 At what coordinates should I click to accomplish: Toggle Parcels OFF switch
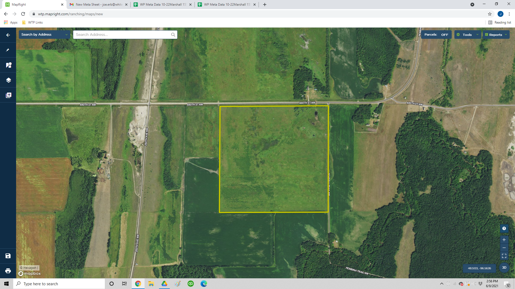pyautogui.click(x=436, y=35)
